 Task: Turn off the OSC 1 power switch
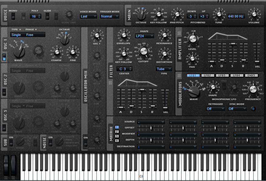(x=4, y=57)
